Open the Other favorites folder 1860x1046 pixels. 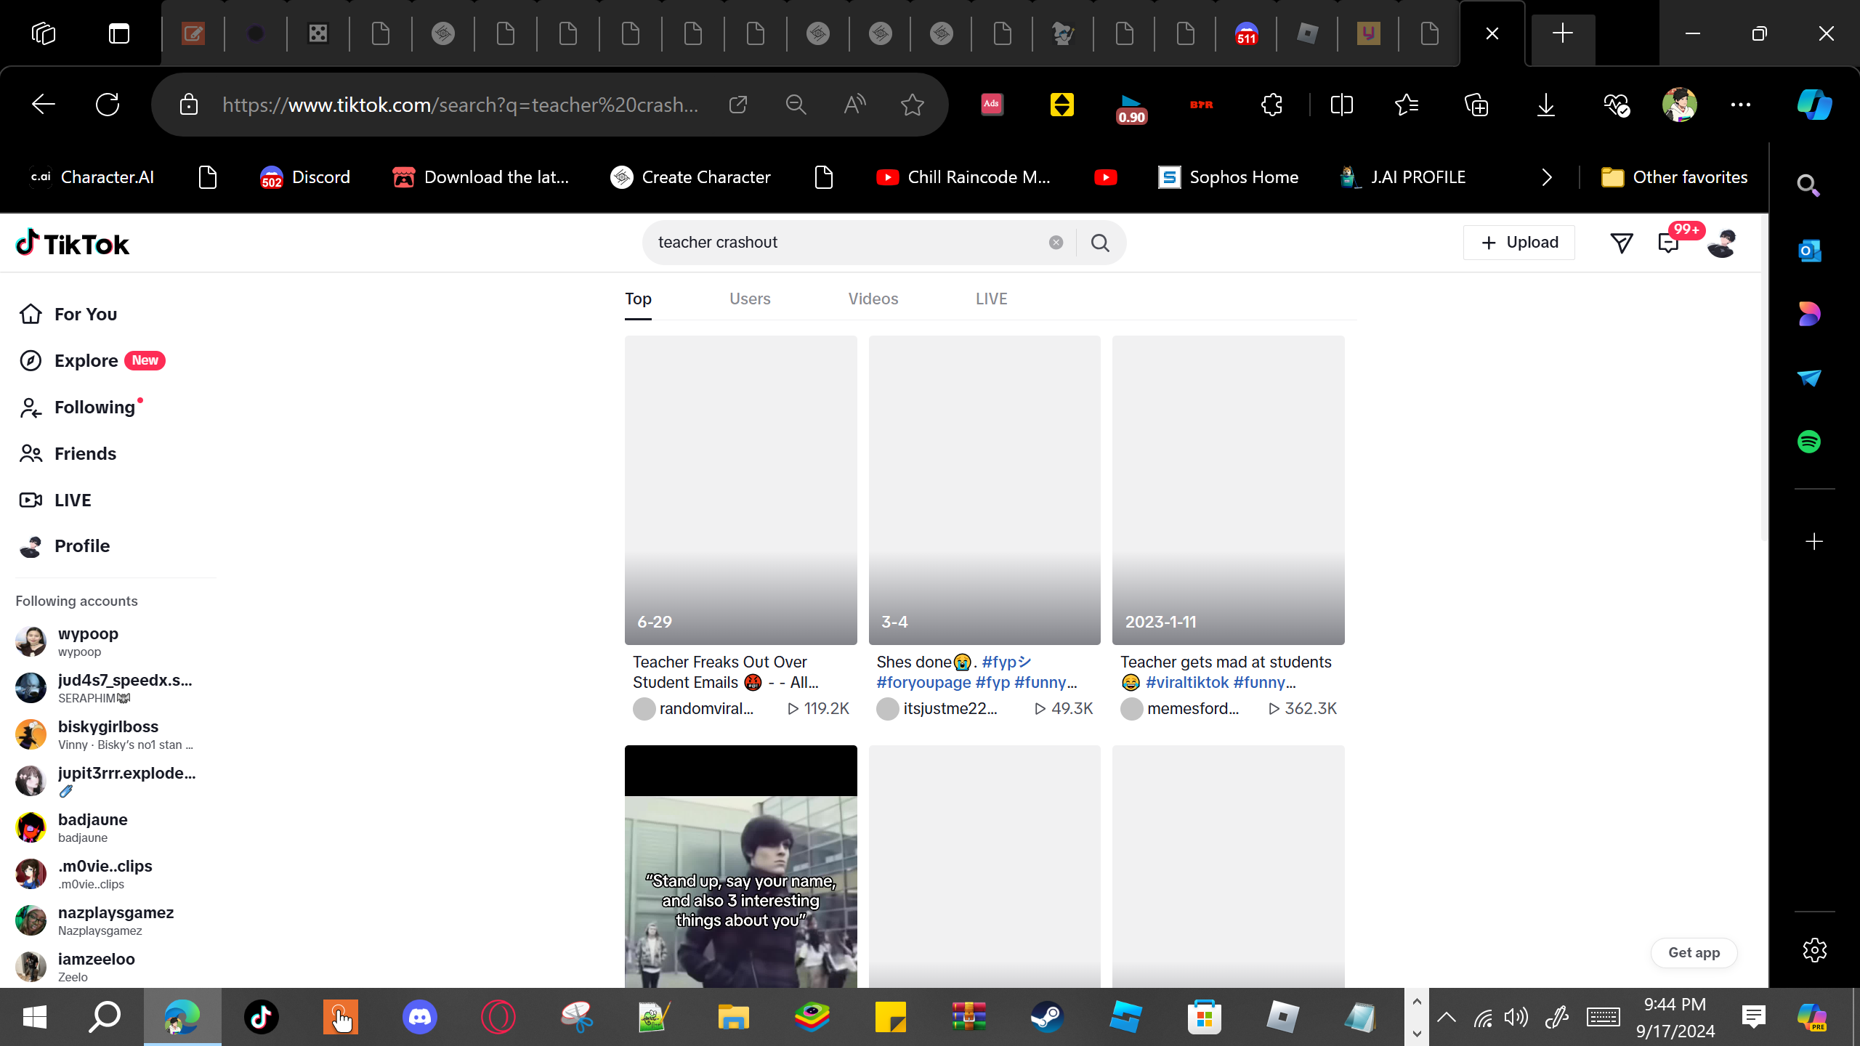pyautogui.click(x=1675, y=177)
